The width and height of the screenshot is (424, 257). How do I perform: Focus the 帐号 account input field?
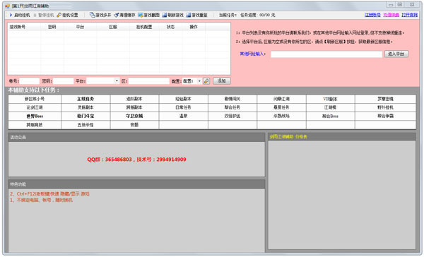[x=30, y=80]
